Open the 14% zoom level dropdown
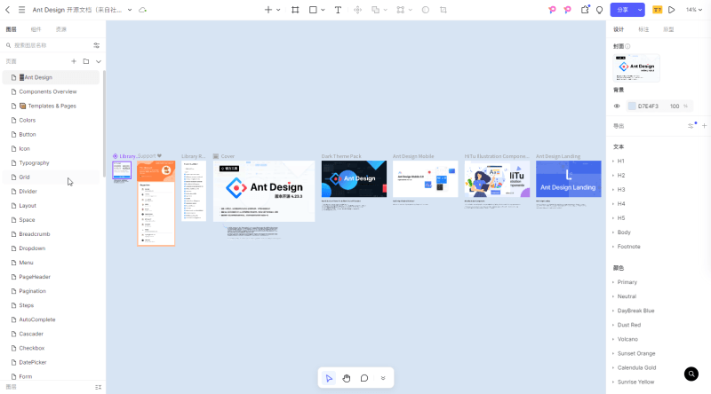 (694, 10)
